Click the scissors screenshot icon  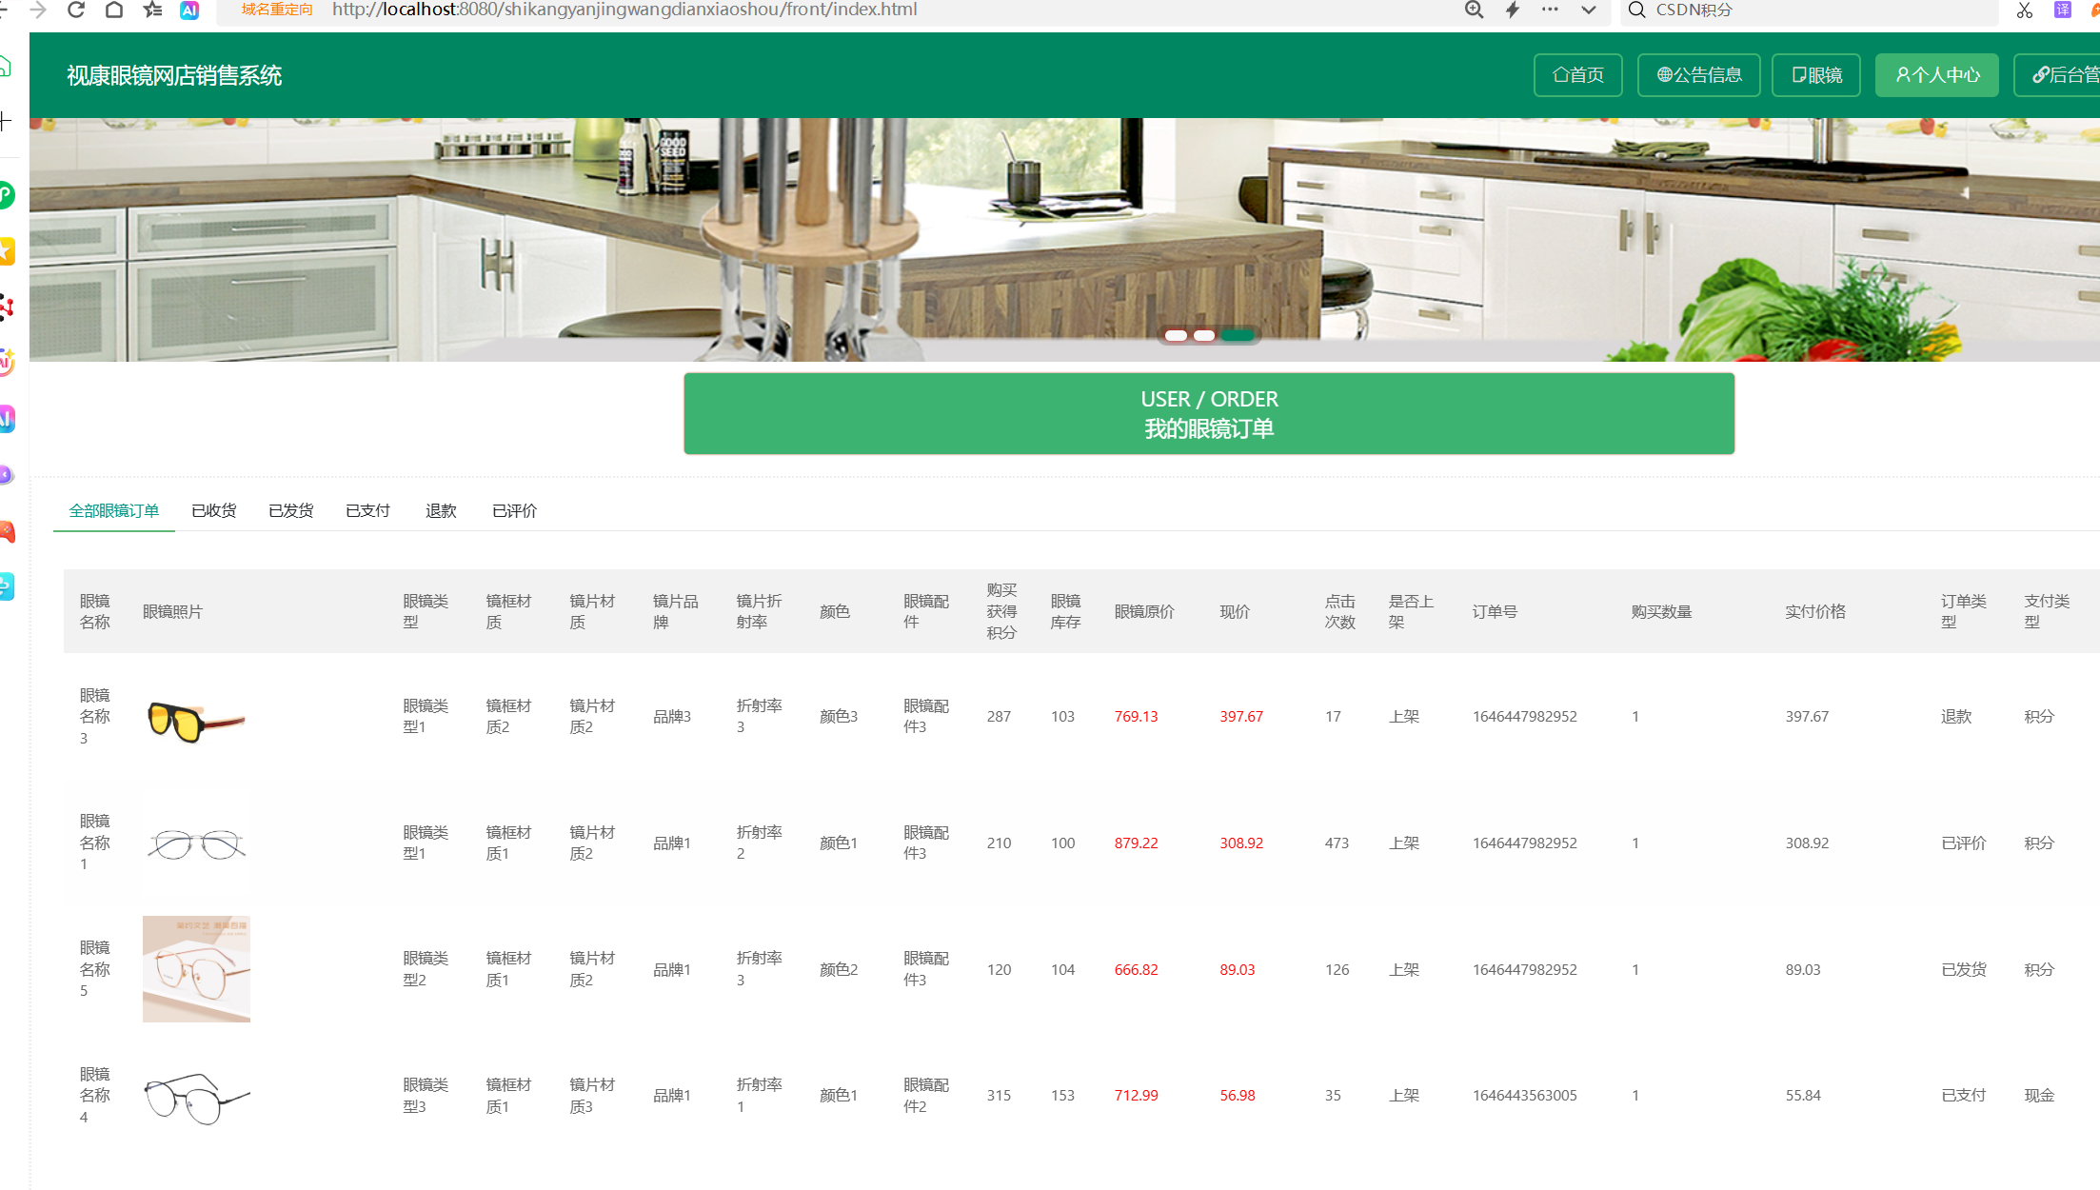click(x=2024, y=10)
